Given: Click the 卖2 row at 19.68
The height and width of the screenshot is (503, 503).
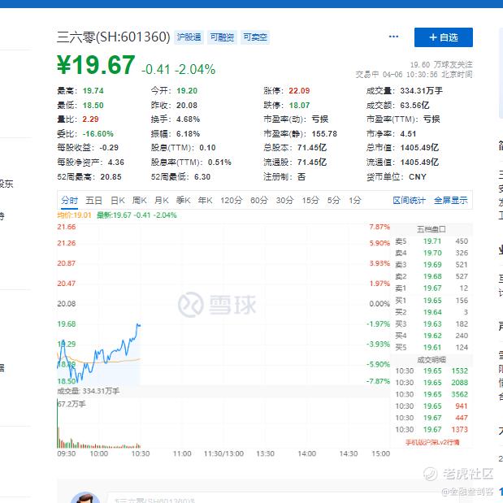Looking at the screenshot, I should pyautogui.click(x=431, y=276).
